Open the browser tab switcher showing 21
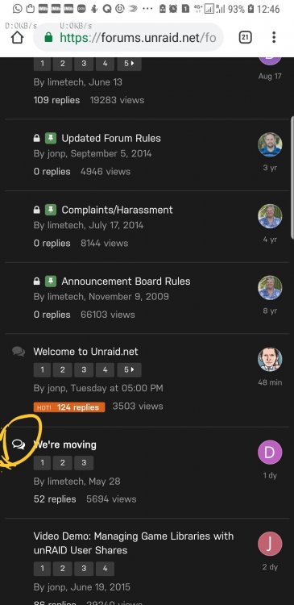This screenshot has height=605, width=294. tap(246, 37)
